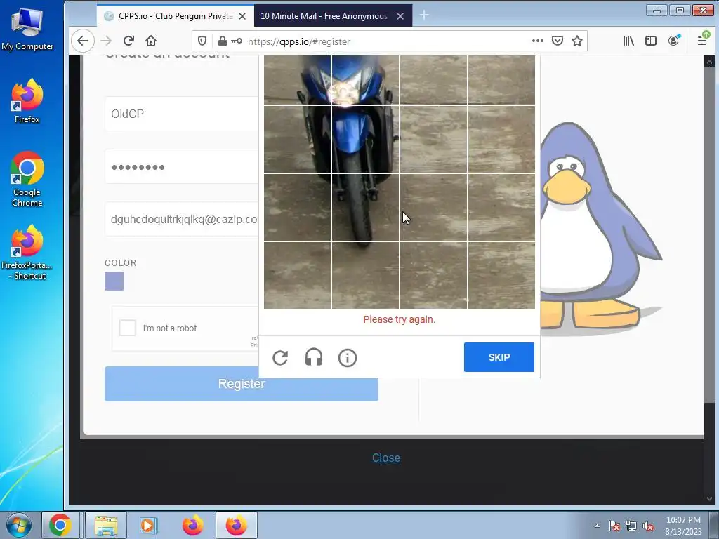719x539 pixels.
Task: Click the Close link below form
Action: click(386, 458)
